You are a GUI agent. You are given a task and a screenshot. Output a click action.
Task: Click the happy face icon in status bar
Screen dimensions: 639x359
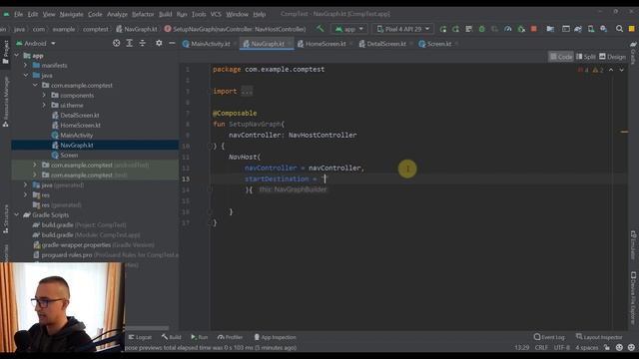click(619, 348)
